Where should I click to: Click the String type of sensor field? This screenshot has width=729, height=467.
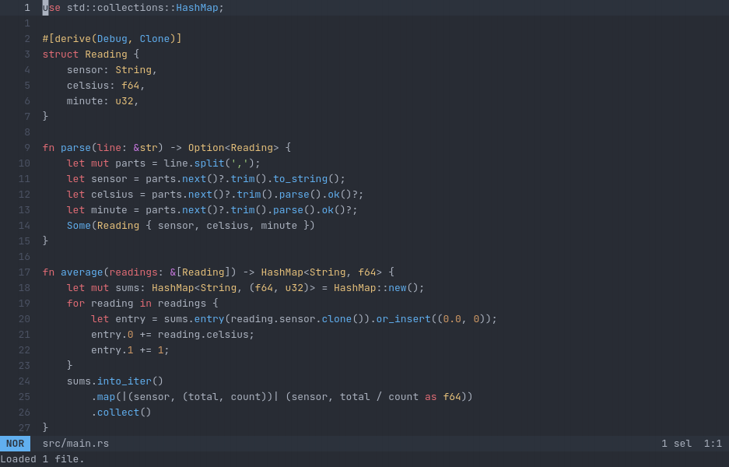click(x=134, y=70)
